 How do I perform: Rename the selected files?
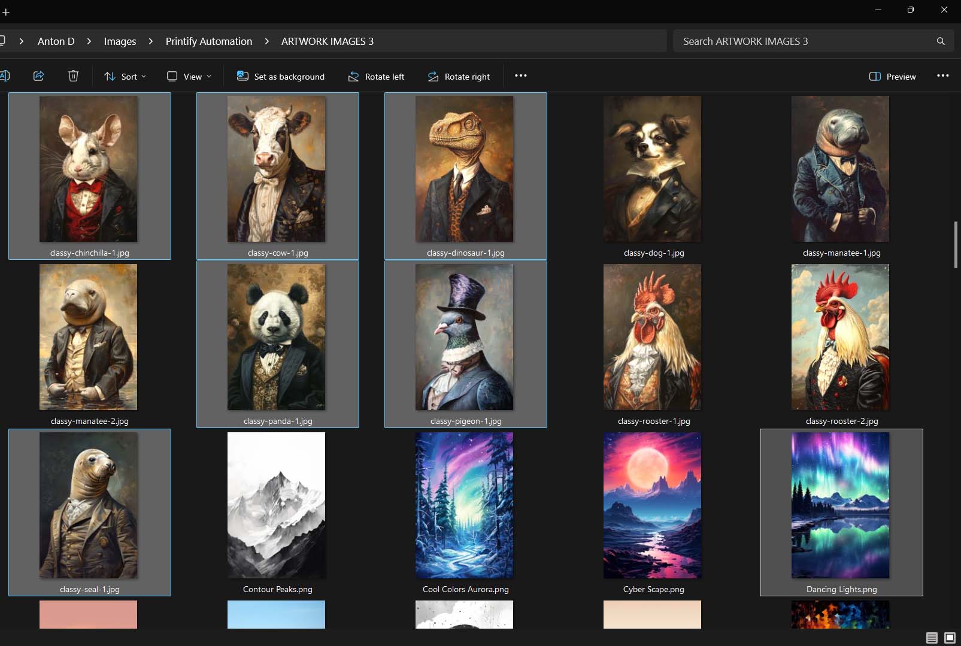6,75
